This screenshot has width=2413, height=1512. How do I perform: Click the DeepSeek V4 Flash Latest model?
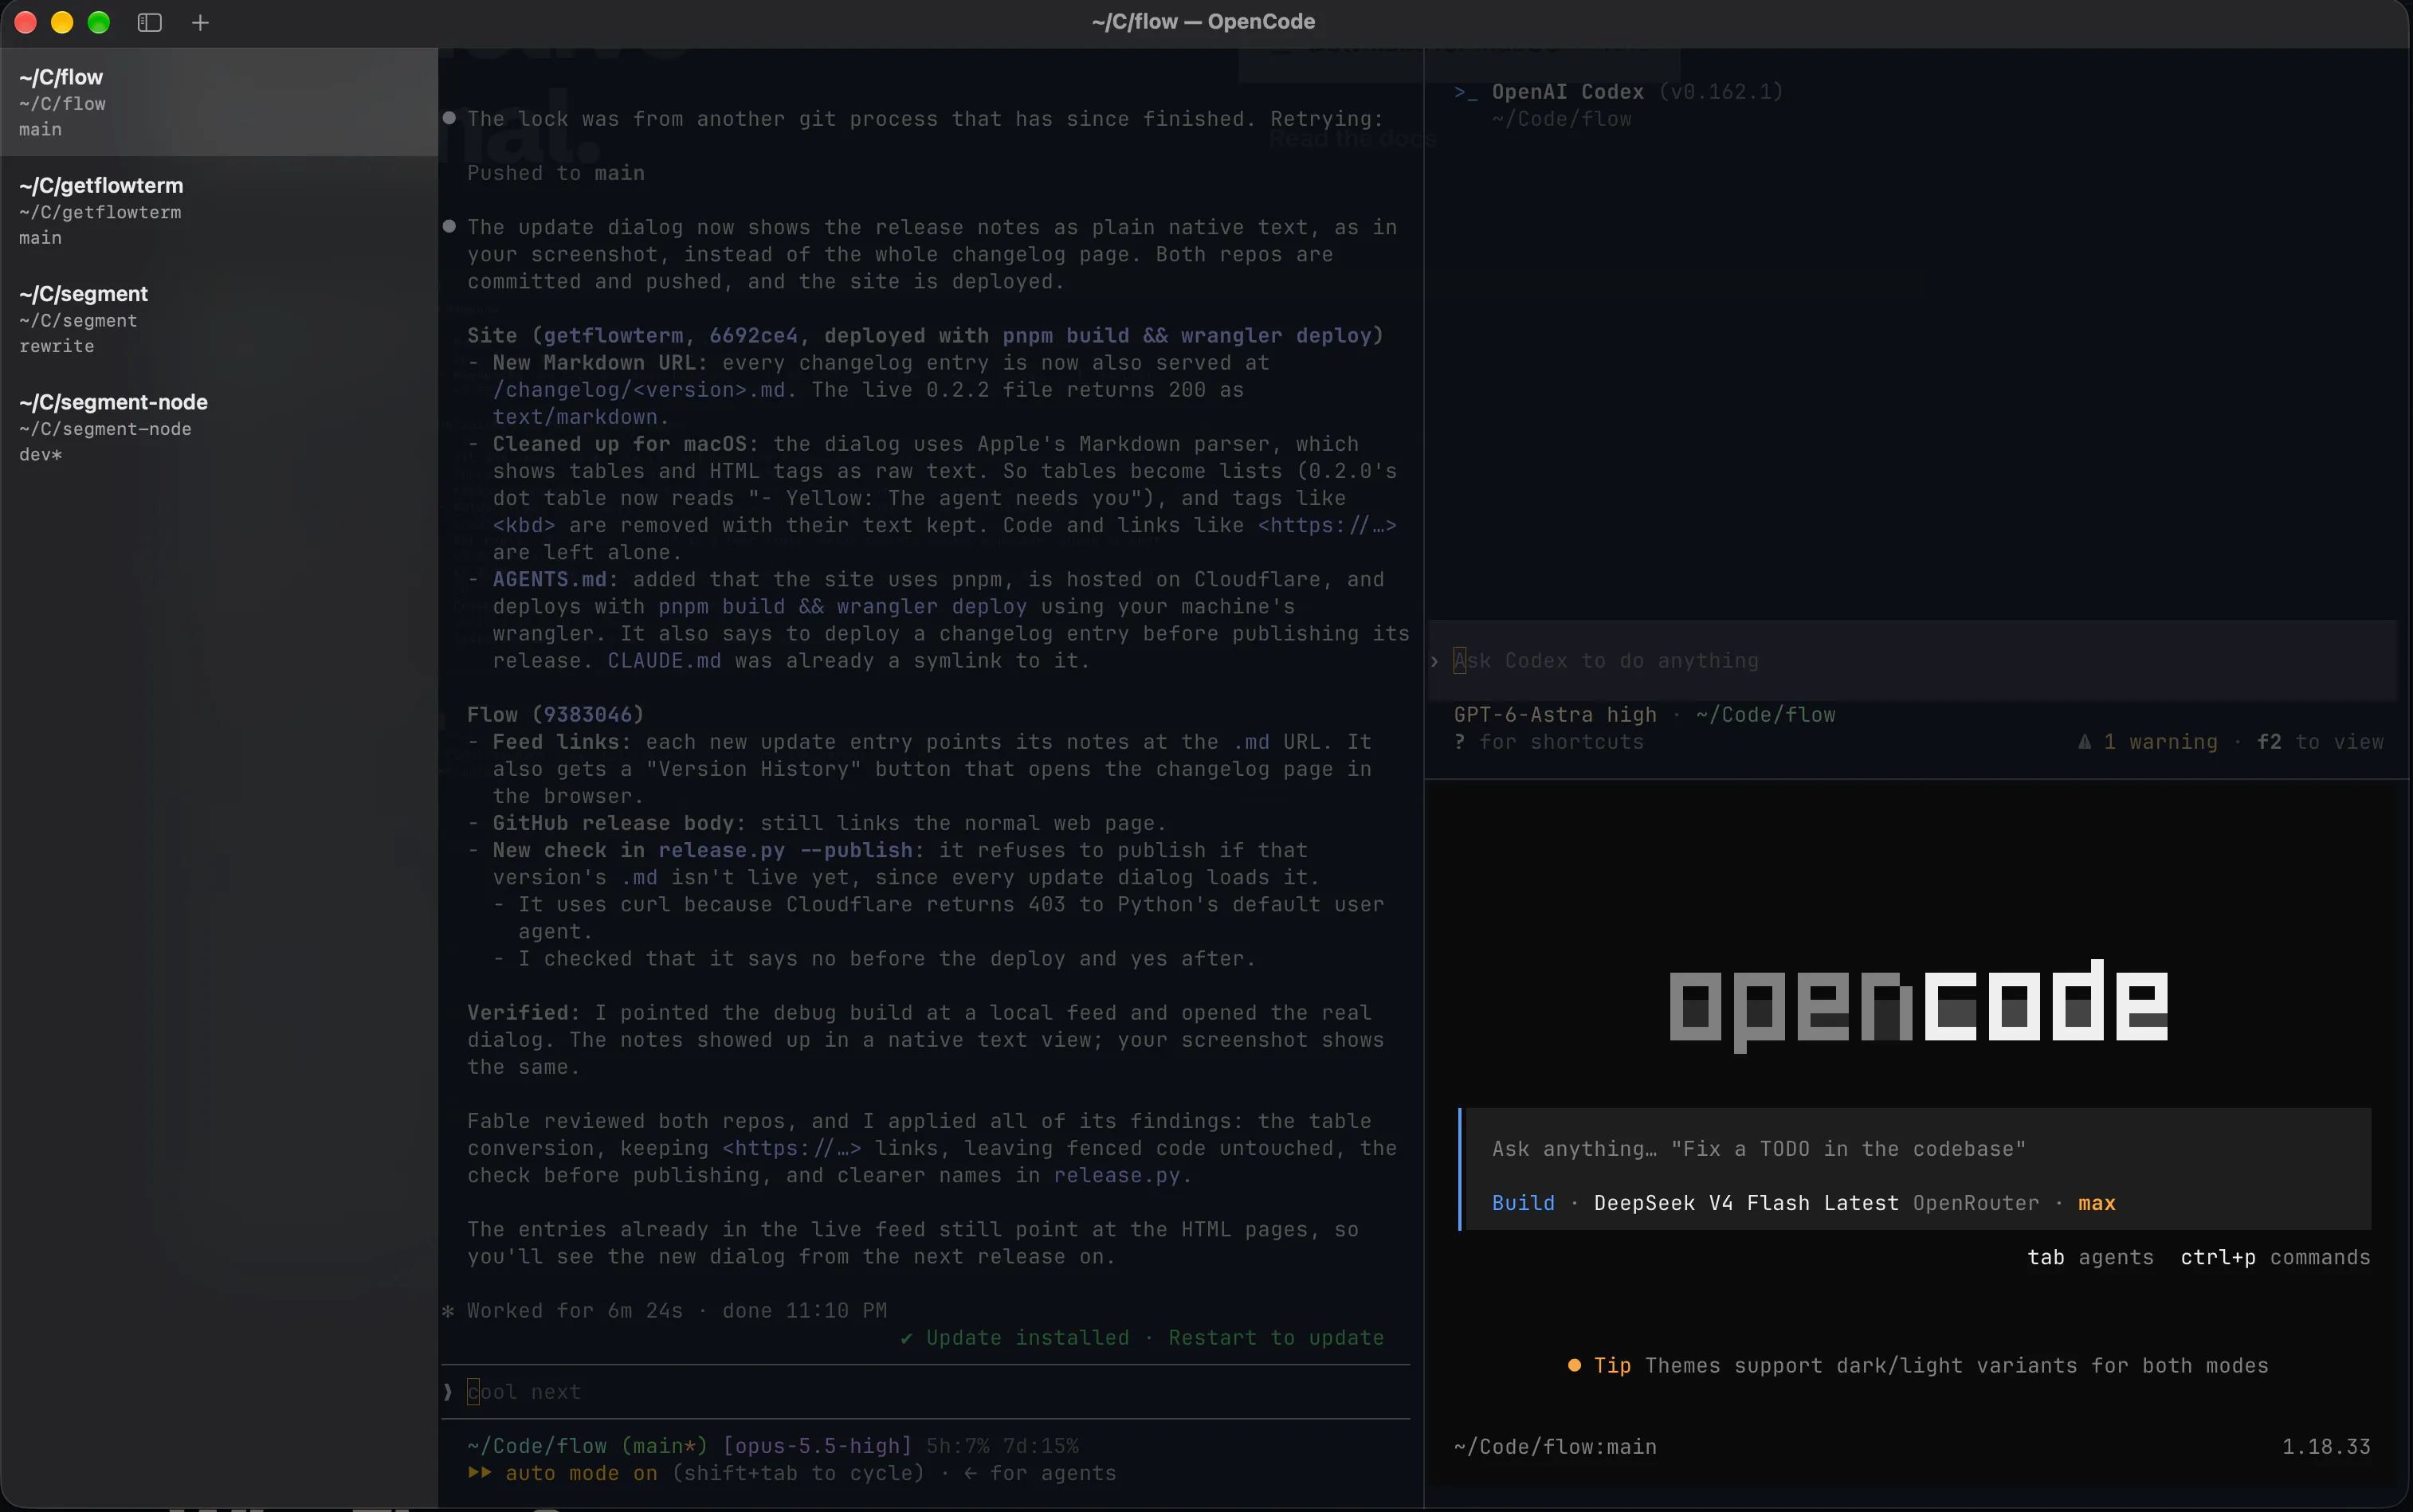click(1746, 1203)
